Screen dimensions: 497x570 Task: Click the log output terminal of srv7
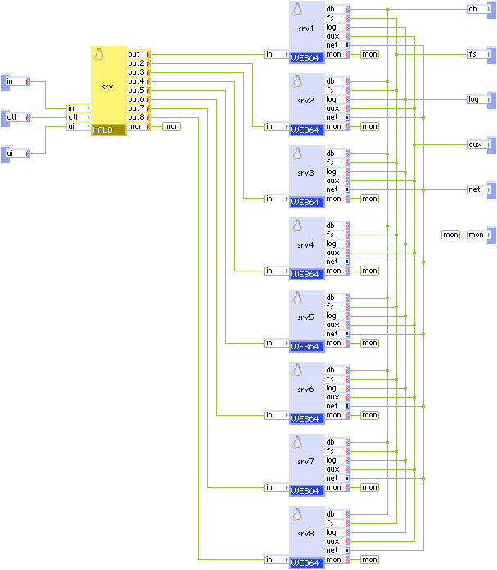(337, 460)
